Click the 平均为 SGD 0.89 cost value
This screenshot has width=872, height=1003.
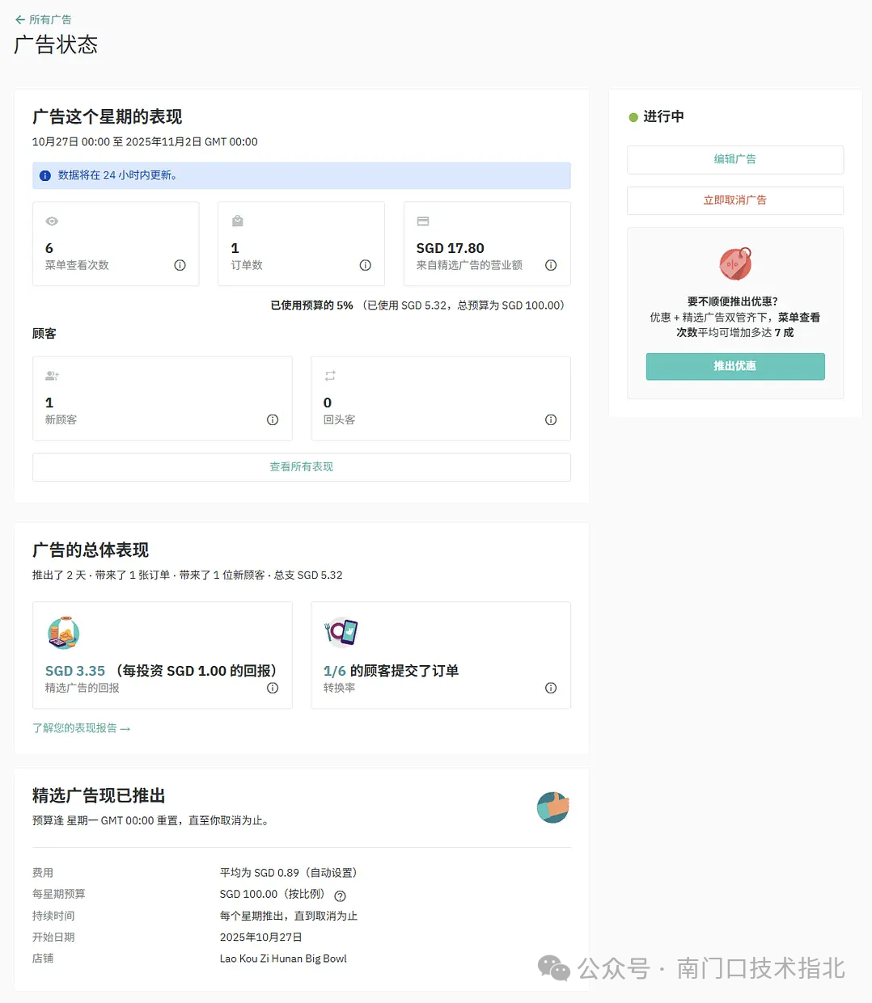coord(289,873)
